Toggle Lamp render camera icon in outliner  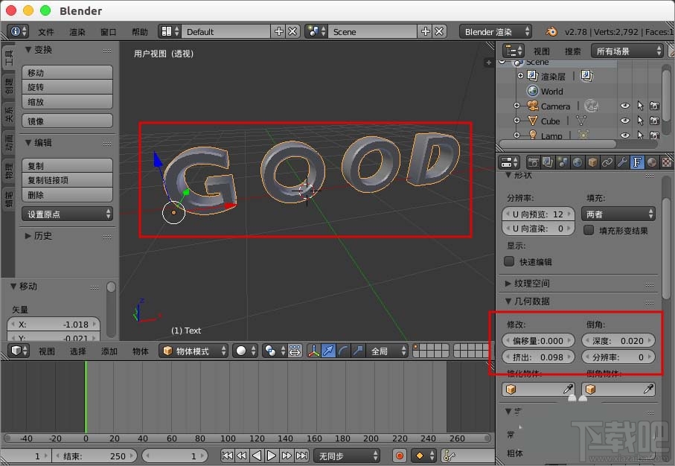click(x=654, y=135)
